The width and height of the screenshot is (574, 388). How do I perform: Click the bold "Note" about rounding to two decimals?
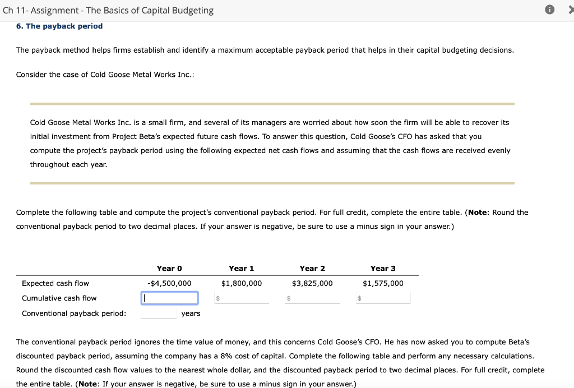click(x=478, y=213)
